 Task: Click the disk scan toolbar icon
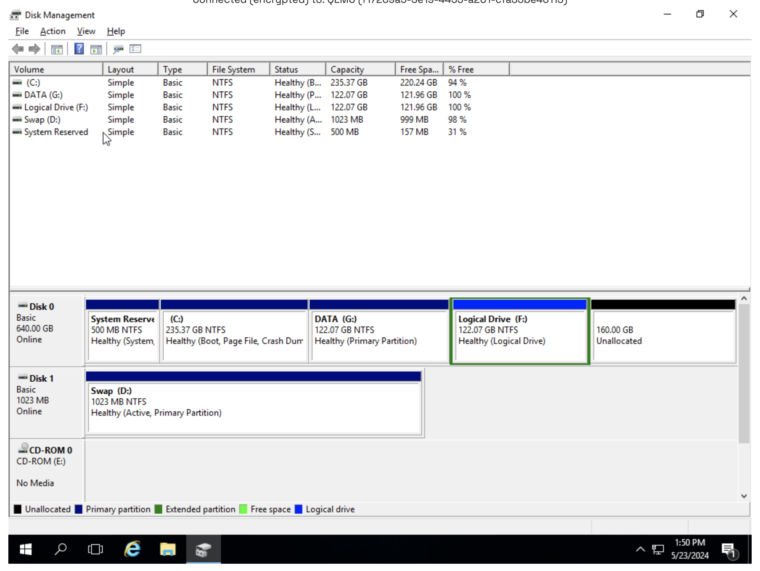click(118, 49)
